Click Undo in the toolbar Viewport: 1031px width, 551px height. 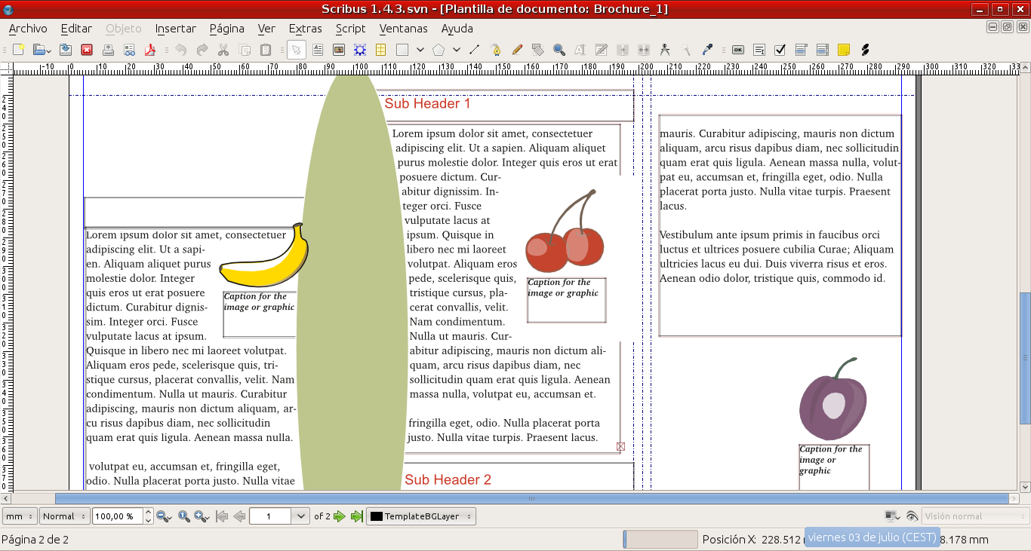tap(181, 50)
